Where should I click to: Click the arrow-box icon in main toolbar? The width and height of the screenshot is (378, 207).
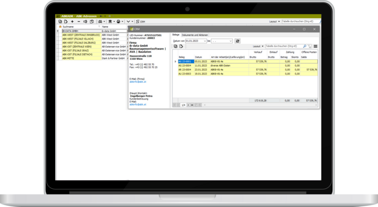pyautogui.click(x=85, y=22)
